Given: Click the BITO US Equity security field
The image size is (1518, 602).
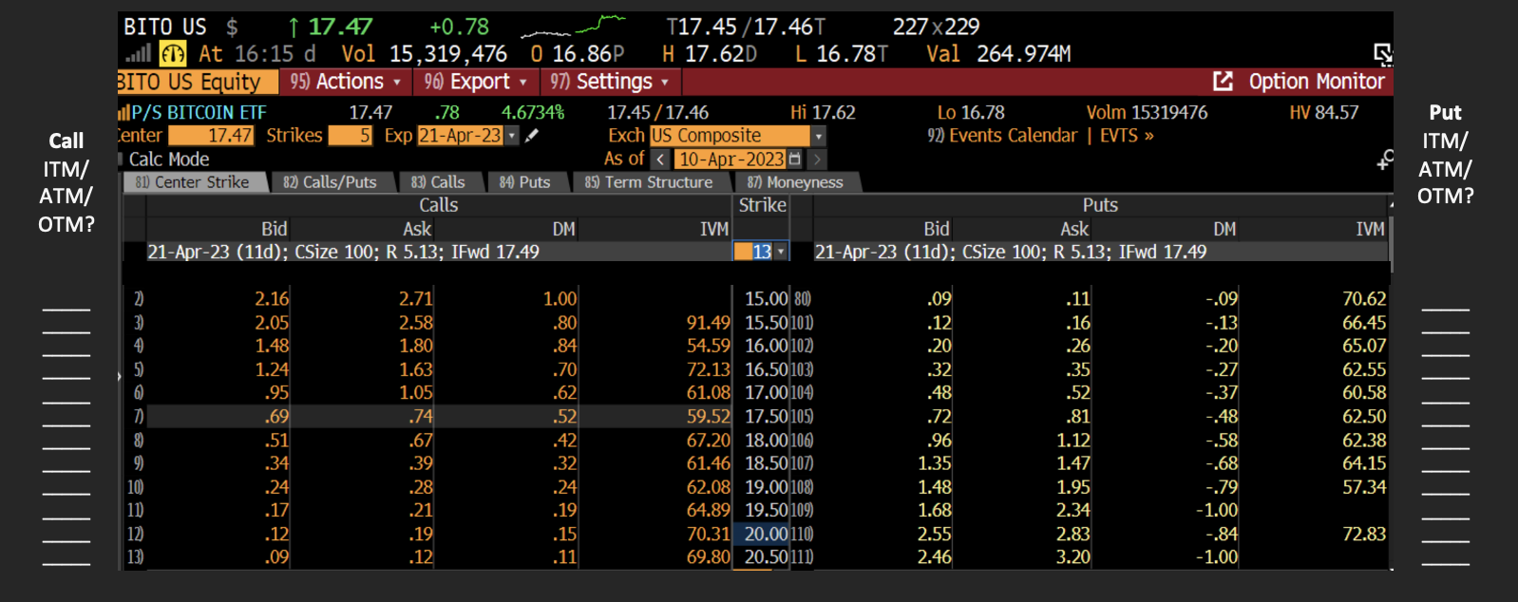Looking at the screenshot, I should (x=198, y=82).
